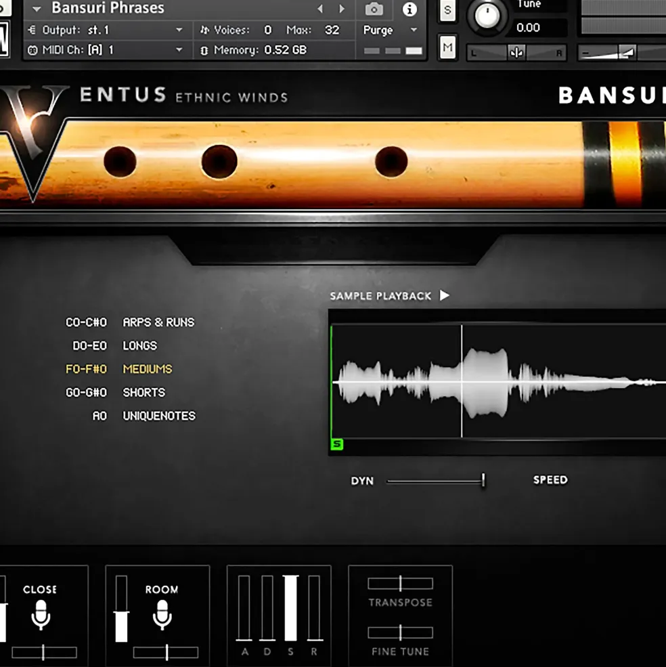Open the Output st. 1 dropdown

(x=106, y=30)
